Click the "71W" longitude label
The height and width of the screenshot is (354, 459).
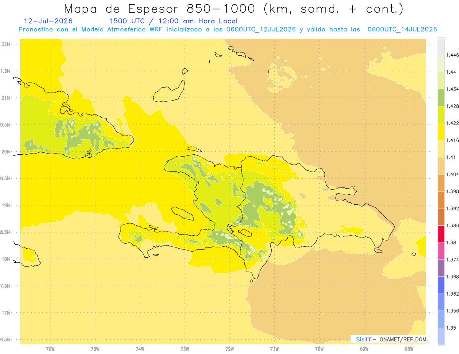point(274,349)
